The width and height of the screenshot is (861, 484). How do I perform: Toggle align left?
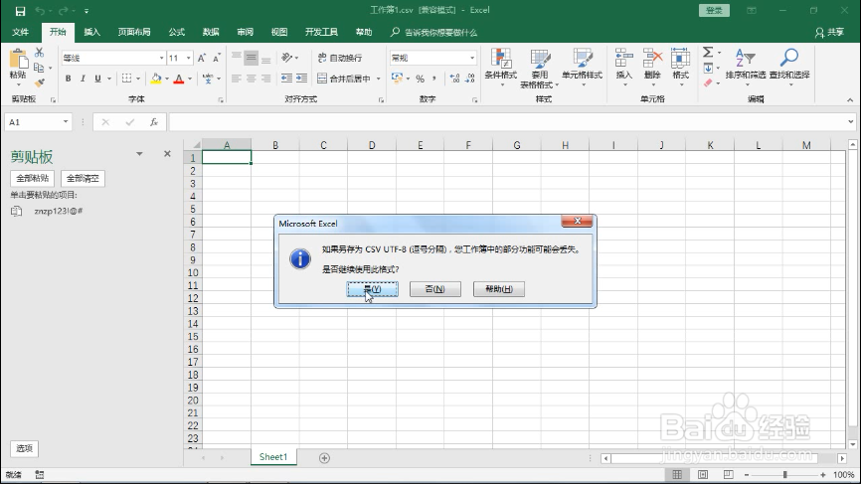[236, 79]
